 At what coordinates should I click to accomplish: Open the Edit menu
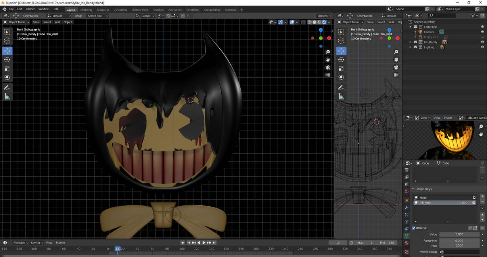pyautogui.click(x=19, y=9)
